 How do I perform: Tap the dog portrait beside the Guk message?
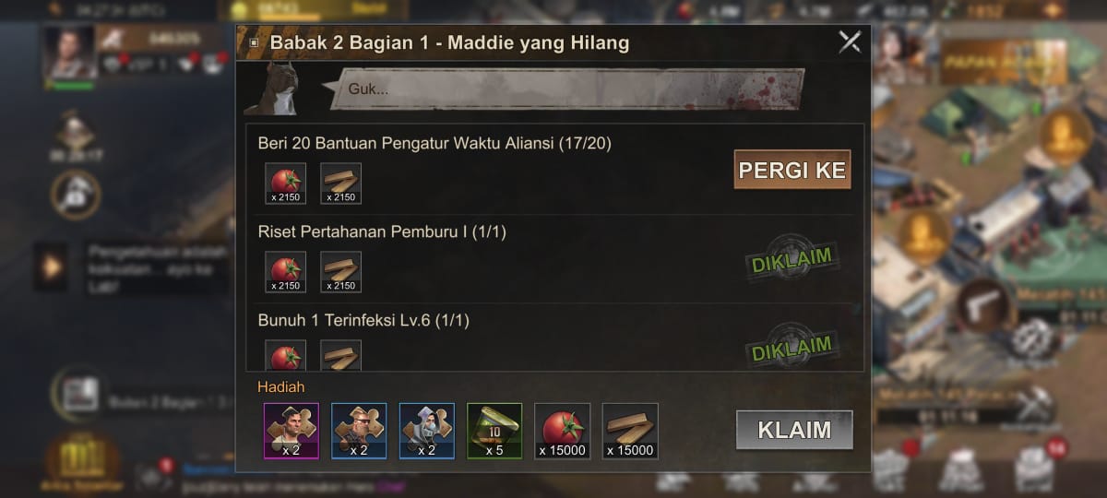click(x=280, y=89)
